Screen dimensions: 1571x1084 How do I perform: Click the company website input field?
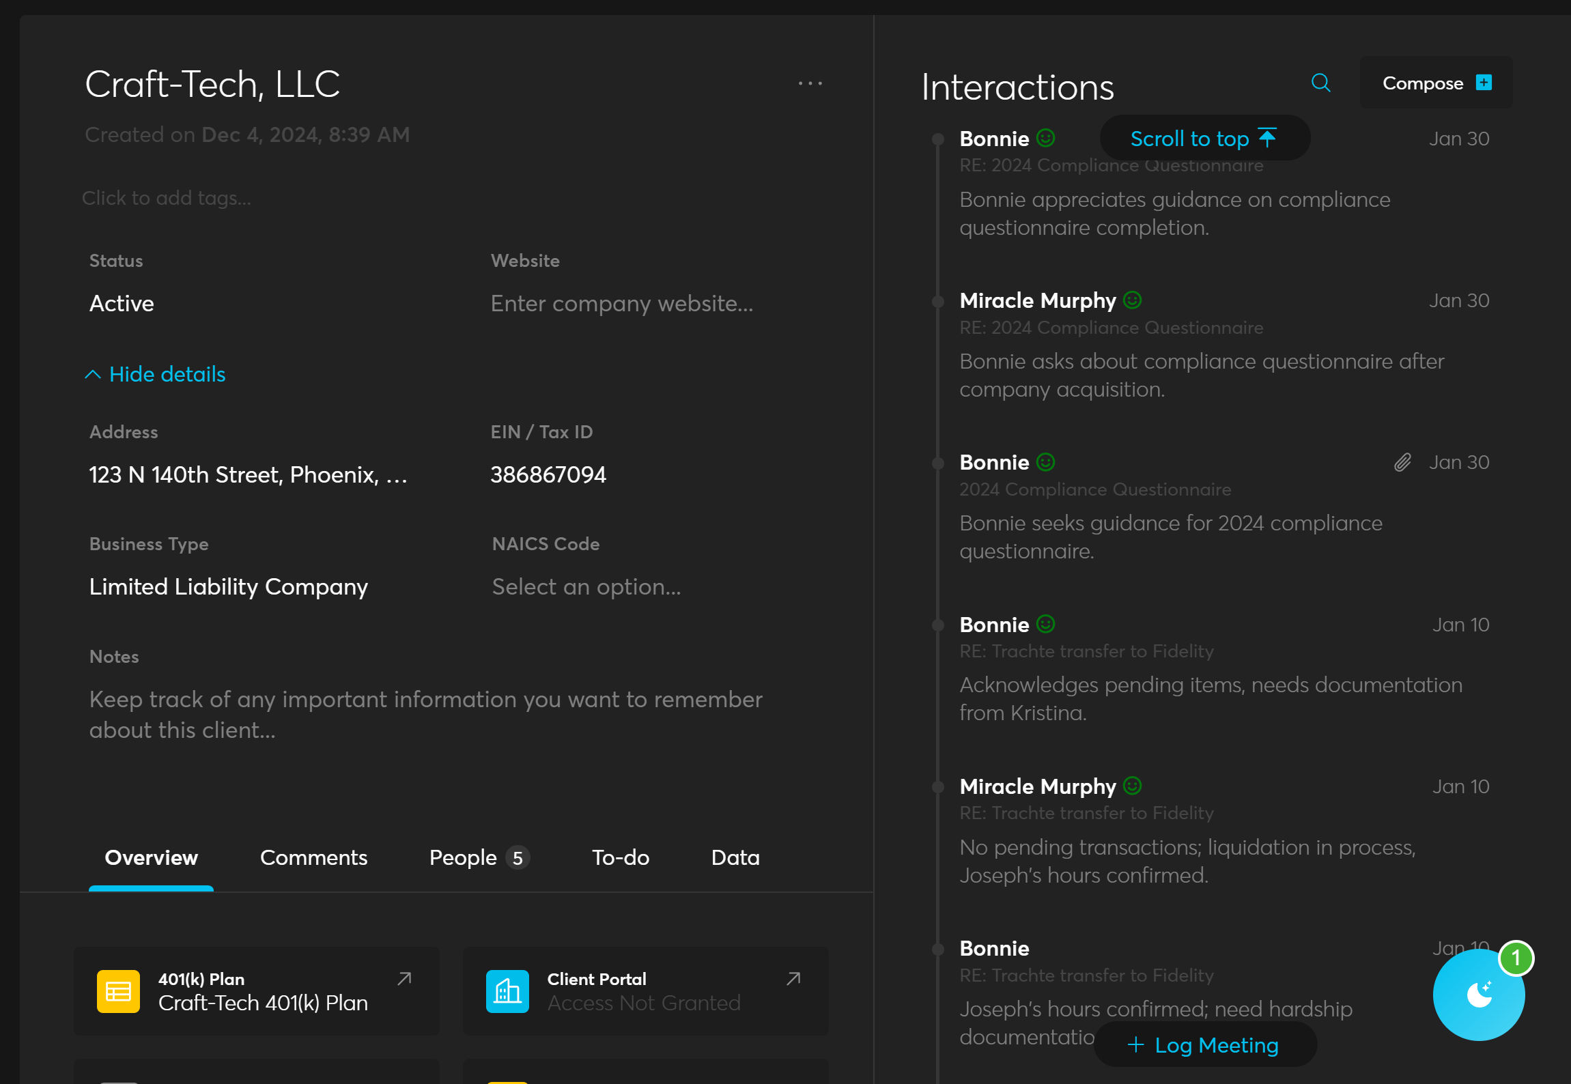621,304
